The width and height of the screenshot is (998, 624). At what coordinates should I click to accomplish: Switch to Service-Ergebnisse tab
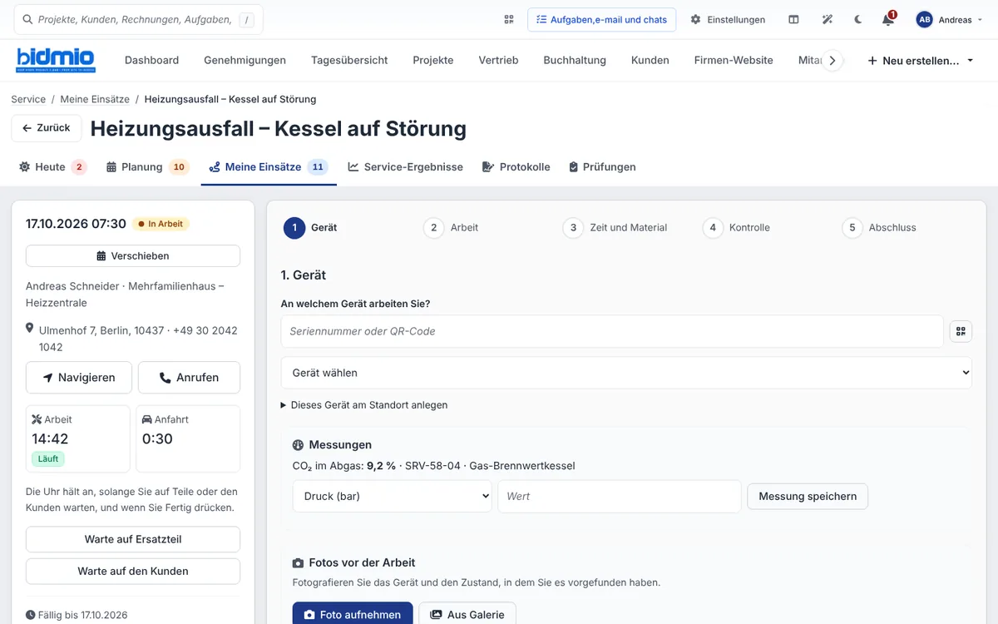(405, 166)
